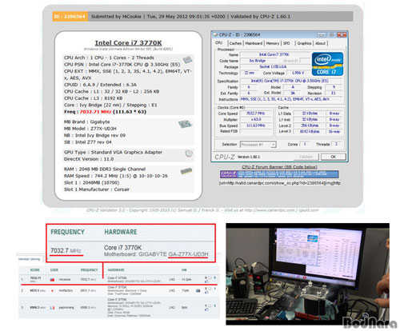Click the SCORE column header
400x331 pixels.
pyautogui.click(x=35, y=270)
